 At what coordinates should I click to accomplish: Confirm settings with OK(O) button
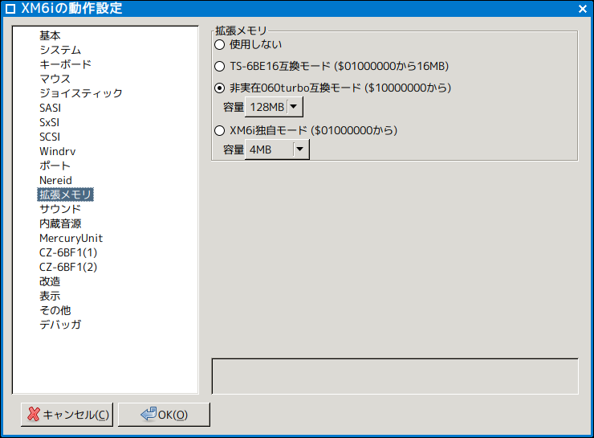[164, 415]
